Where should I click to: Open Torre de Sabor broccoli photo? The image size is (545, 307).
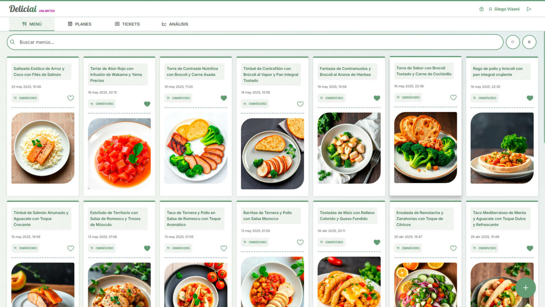tap(425, 147)
